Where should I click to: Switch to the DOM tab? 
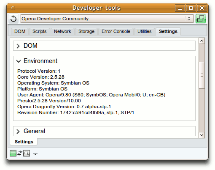point(20,31)
